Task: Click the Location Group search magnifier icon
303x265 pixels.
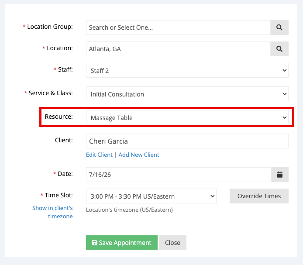Action: [x=279, y=28]
